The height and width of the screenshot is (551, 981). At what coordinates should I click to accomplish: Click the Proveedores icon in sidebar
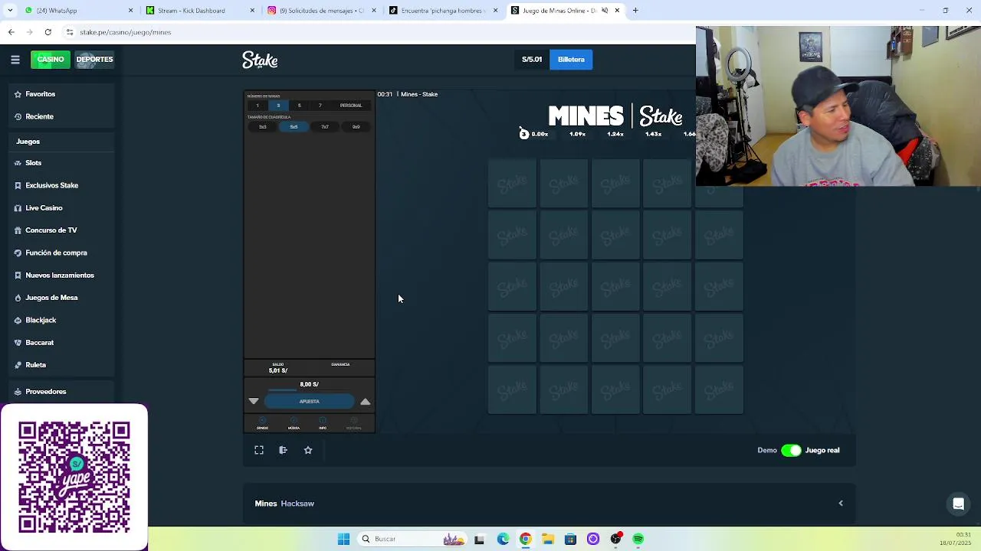pyautogui.click(x=18, y=391)
